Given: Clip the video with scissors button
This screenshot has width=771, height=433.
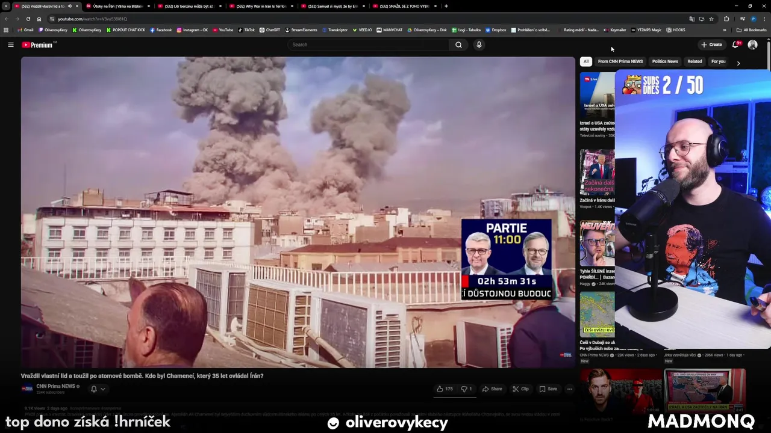Looking at the screenshot, I should (520, 389).
